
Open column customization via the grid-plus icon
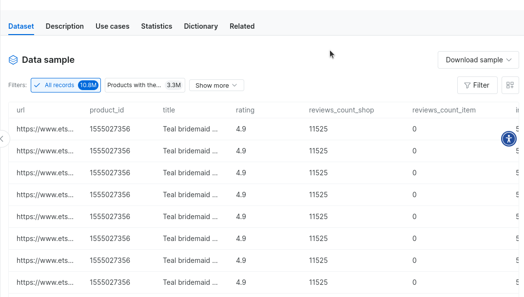510,85
